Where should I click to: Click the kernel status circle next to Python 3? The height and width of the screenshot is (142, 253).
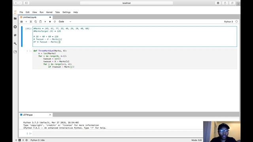(236, 22)
